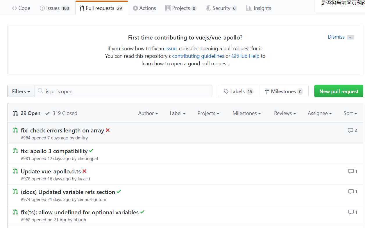Open the Milestones button showing 0
Image resolution: width=365 pixels, height=228 pixels.
coord(284,91)
